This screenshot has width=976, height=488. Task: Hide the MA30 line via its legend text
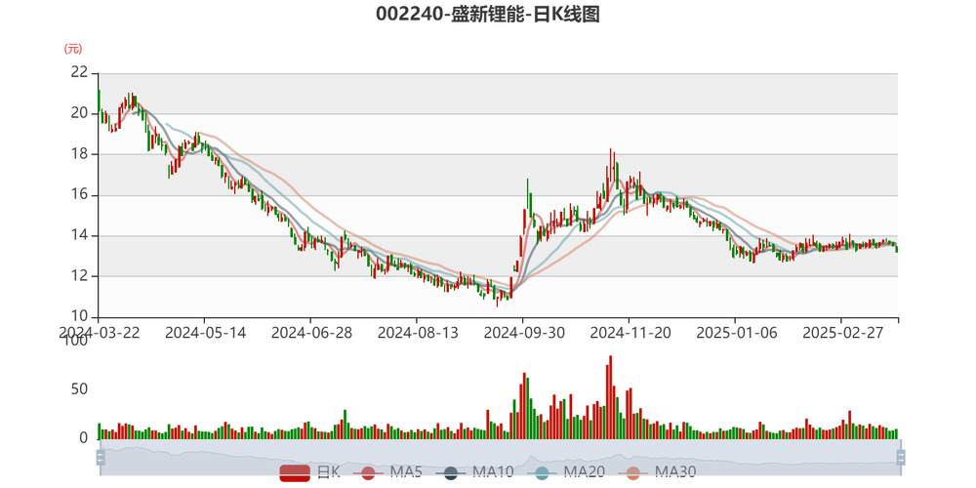(675, 473)
